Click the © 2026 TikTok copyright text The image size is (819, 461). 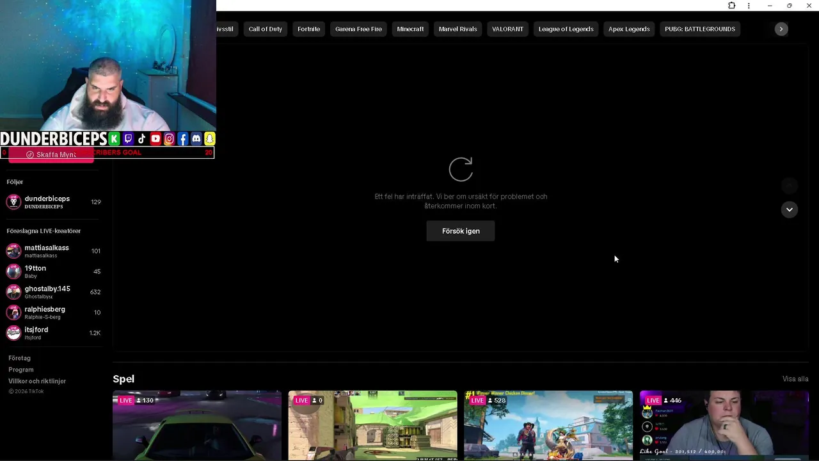click(x=26, y=391)
